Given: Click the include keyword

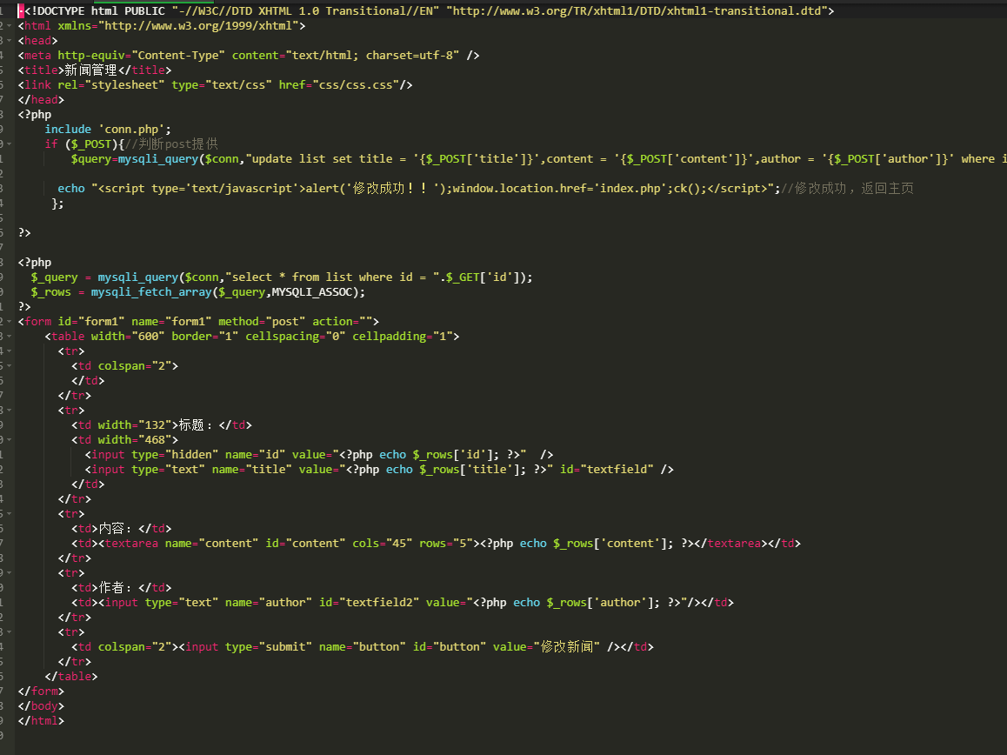Looking at the screenshot, I should pos(68,129).
